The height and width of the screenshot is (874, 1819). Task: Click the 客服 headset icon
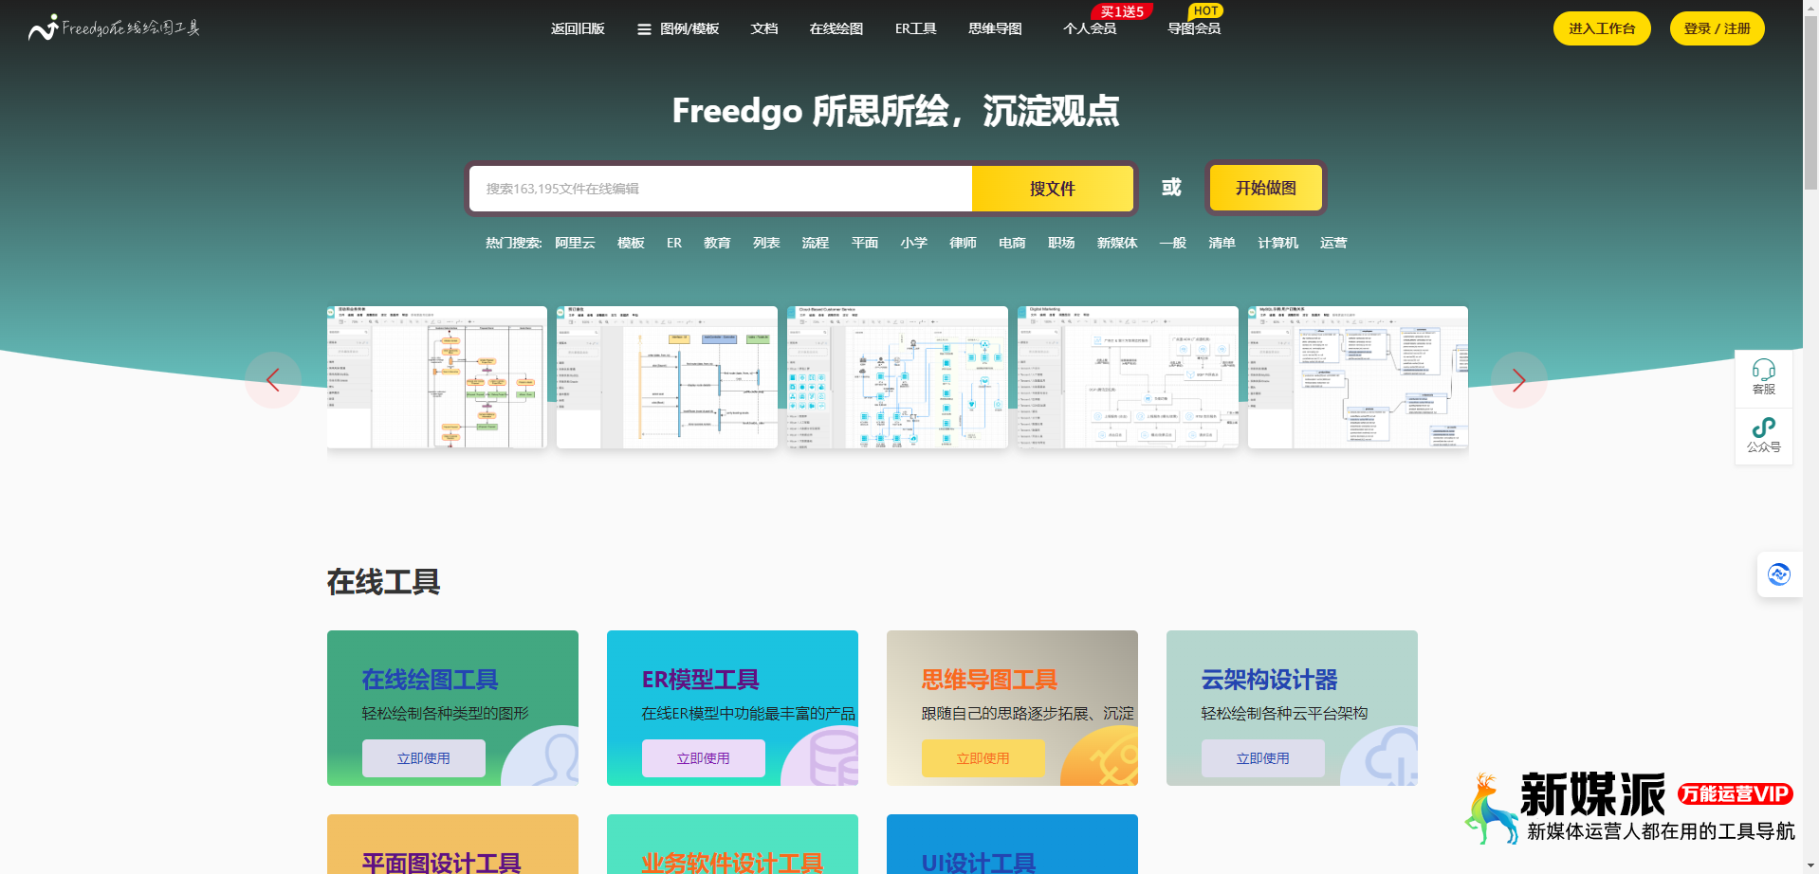coord(1764,369)
